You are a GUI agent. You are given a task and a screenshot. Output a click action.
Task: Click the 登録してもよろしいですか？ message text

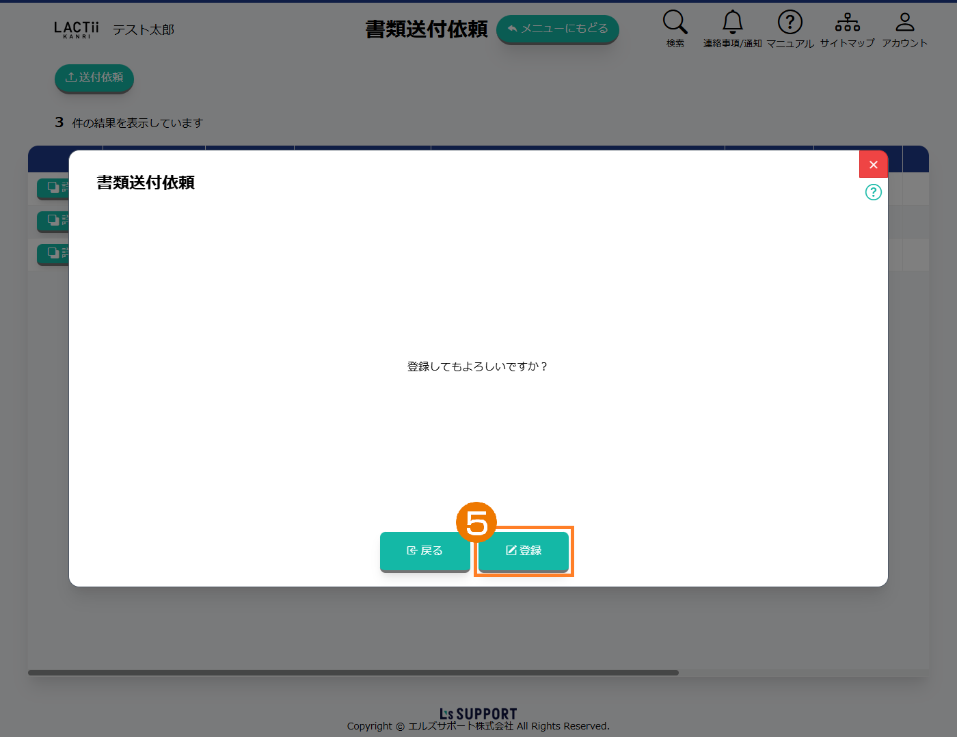click(x=477, y=366)
